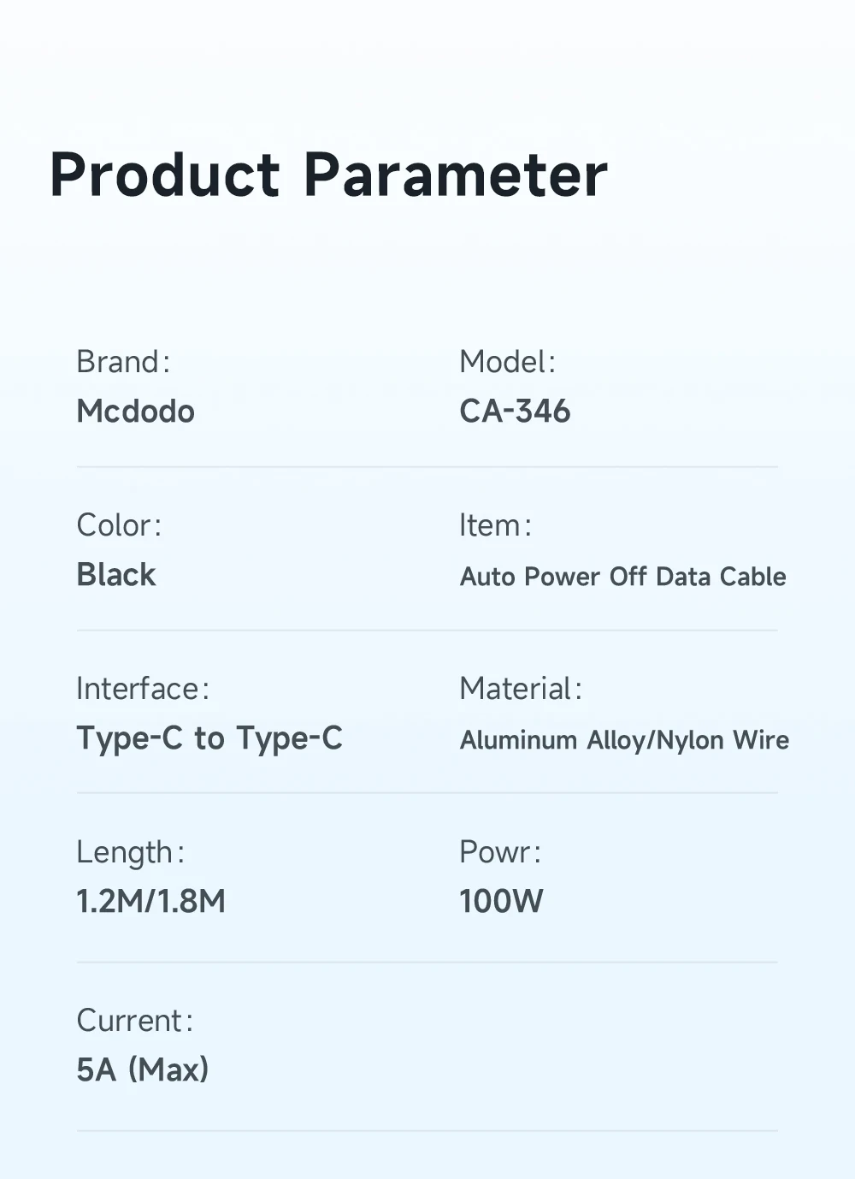Screen dimensions: 855x1179
Task: Click the "Color:" label
Action: (x=119, y=525)
